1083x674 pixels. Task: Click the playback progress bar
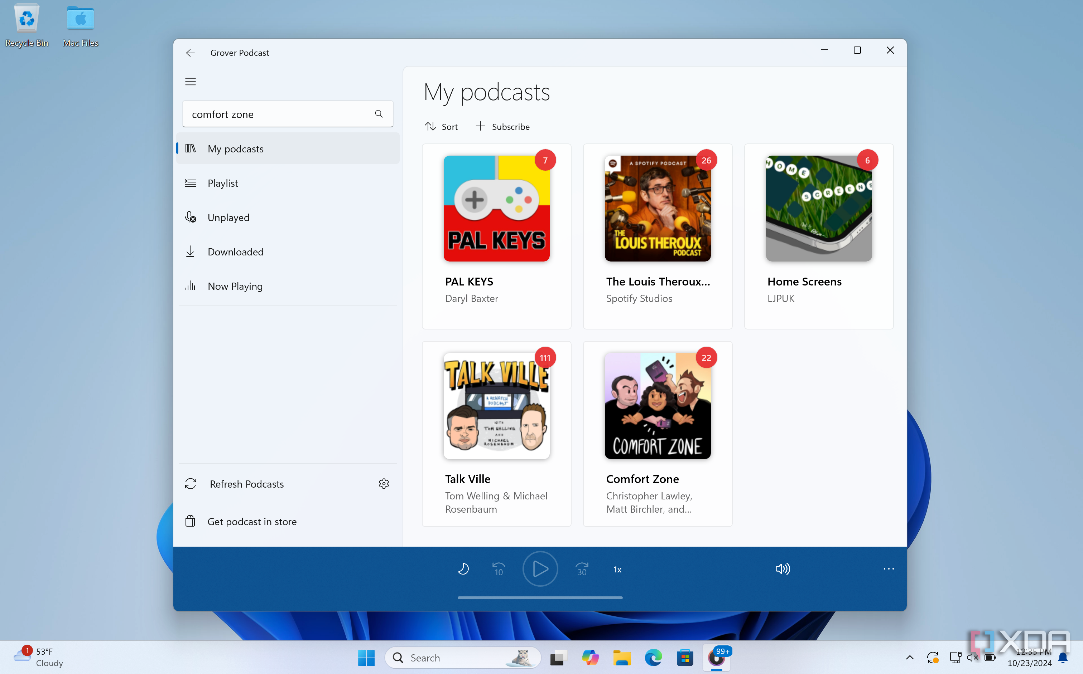pyautogui.click(x=540, y=598)
